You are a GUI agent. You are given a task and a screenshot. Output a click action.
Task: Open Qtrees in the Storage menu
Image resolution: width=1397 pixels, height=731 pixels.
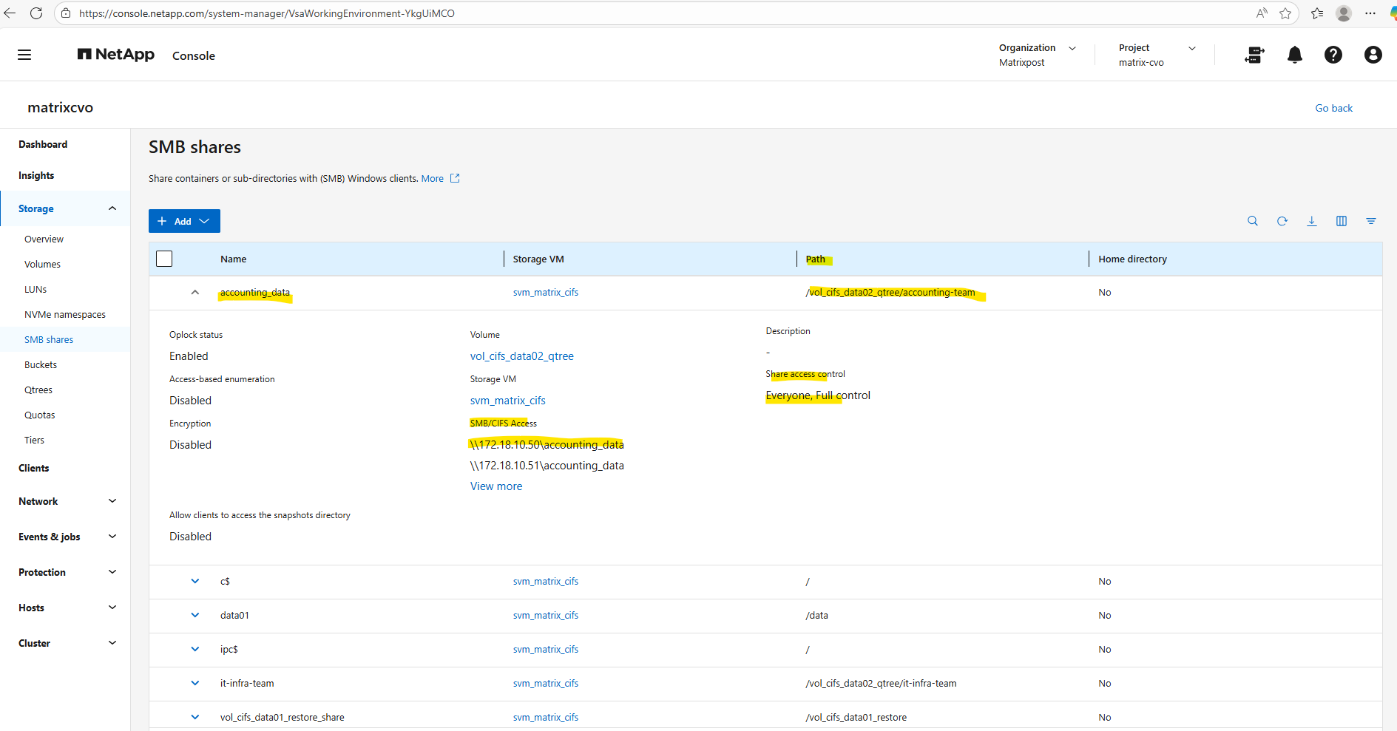38,390
